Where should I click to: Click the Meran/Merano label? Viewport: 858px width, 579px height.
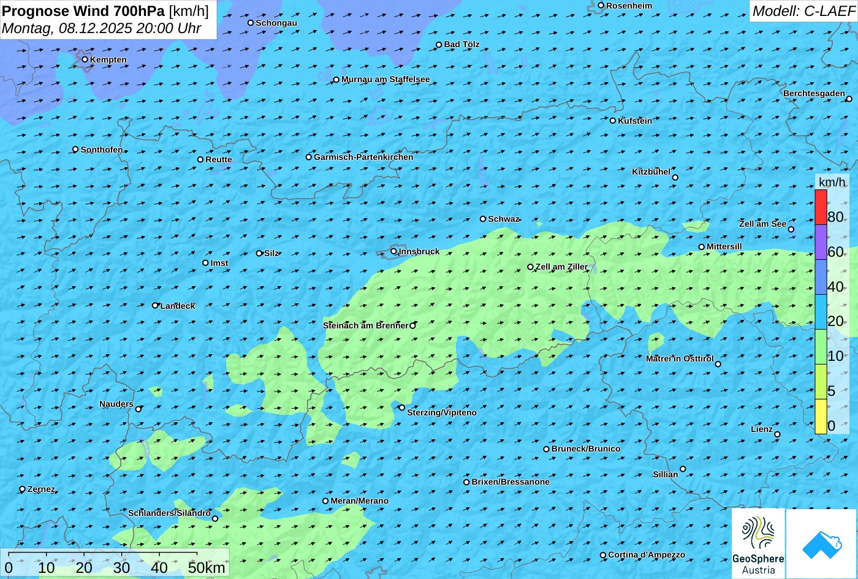tap(360, 501)
